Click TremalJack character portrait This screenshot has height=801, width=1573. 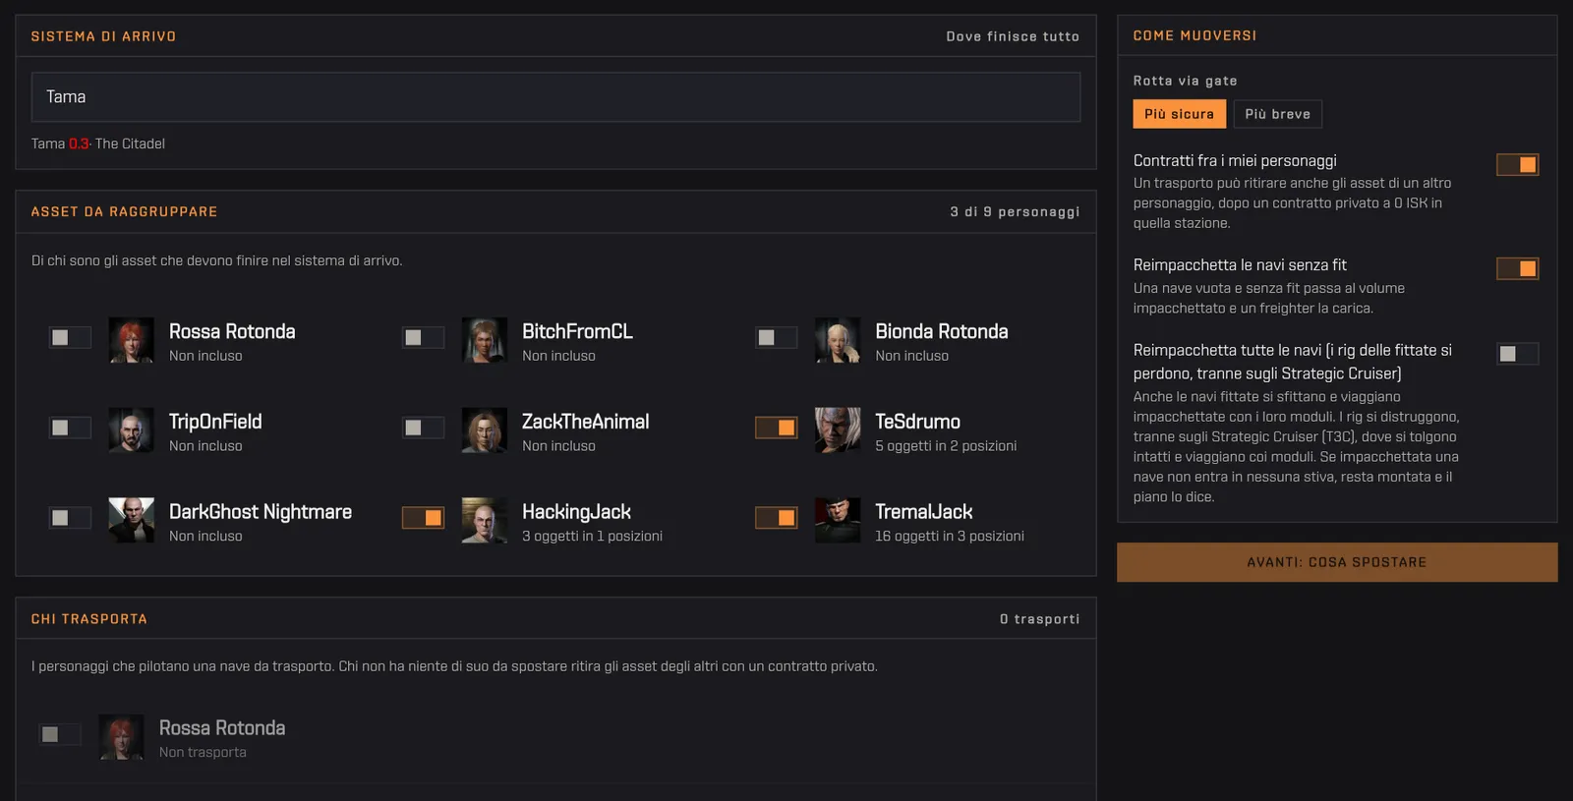coord(838,521)
